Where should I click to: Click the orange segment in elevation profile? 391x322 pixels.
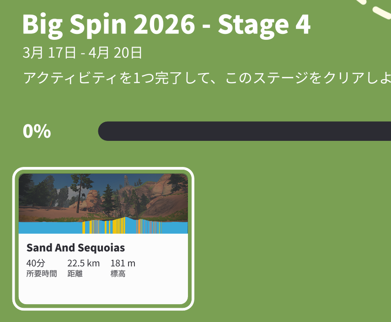(x=138, y=227)
